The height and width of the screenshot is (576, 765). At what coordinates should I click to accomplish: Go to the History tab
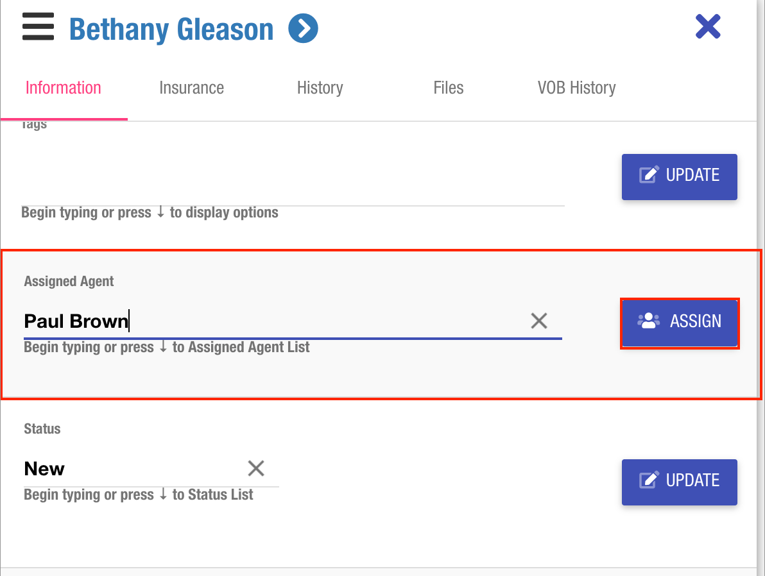pyautogui.click(x=320, y=88)
